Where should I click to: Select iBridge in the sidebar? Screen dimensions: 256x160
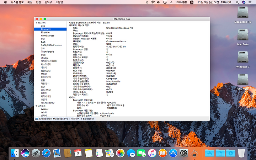coord(45,58)
